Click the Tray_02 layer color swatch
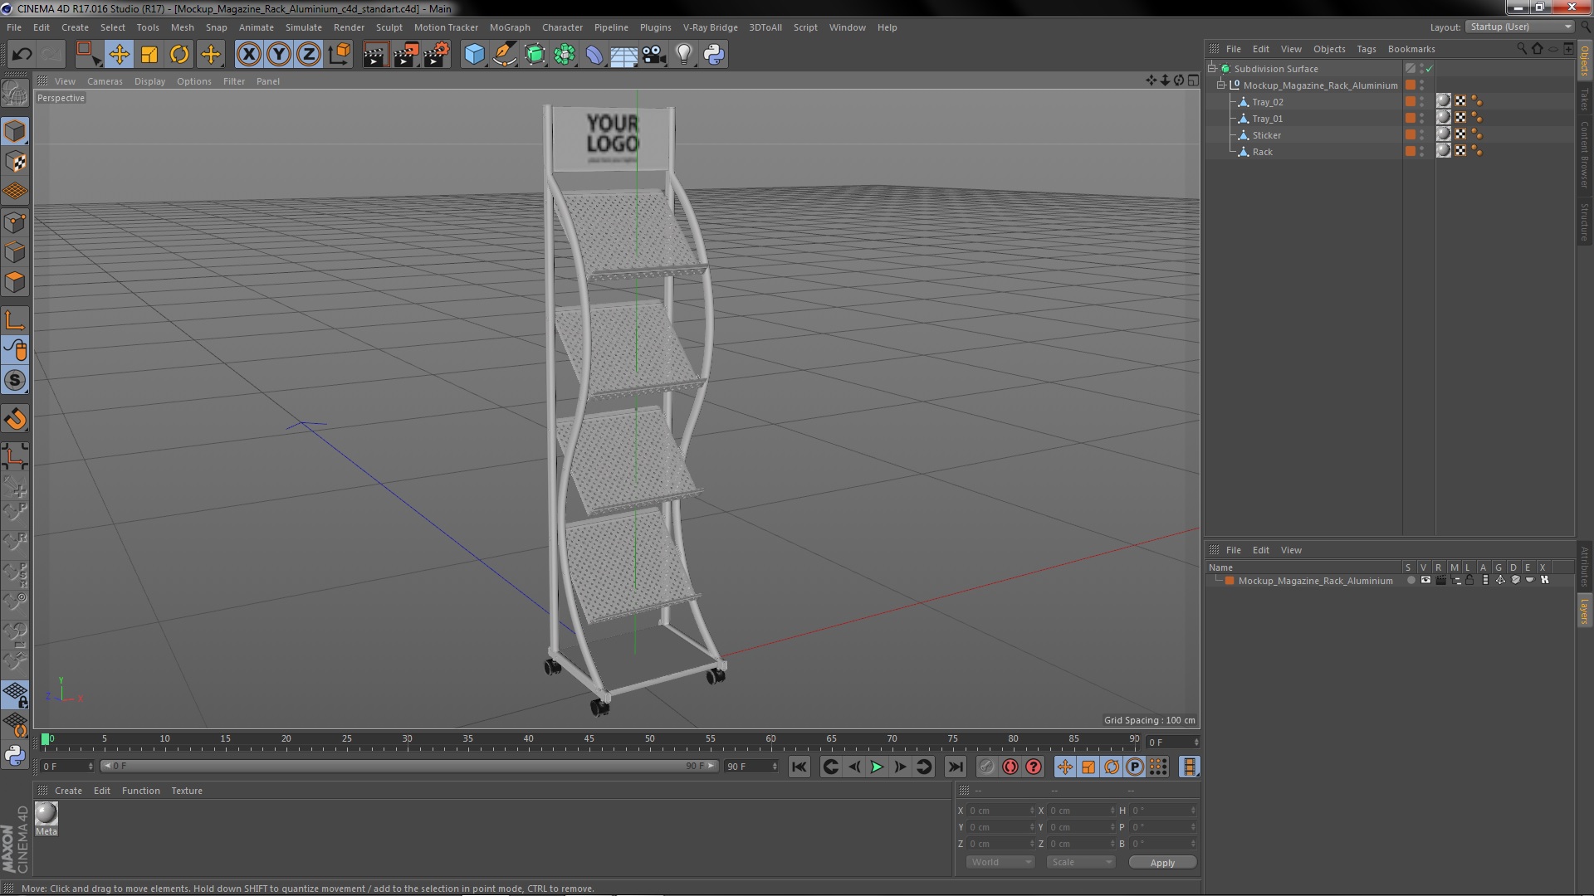 1410,101
